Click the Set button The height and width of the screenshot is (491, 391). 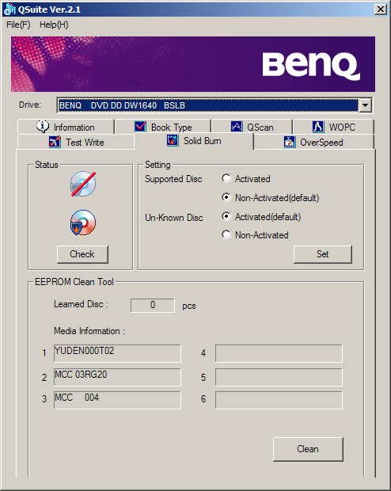click(x=323, y=254)
